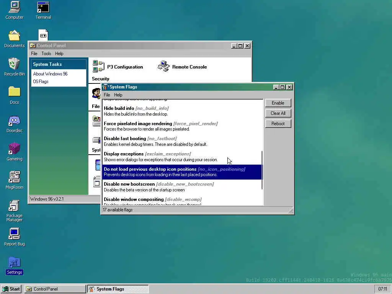Launch the Terminal desktop shortcut
This screenshot has width=392, height=294.
(x=43, y=10)
